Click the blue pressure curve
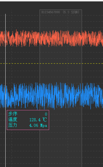This screenshot has width=103, height=167. coord(51,96)
